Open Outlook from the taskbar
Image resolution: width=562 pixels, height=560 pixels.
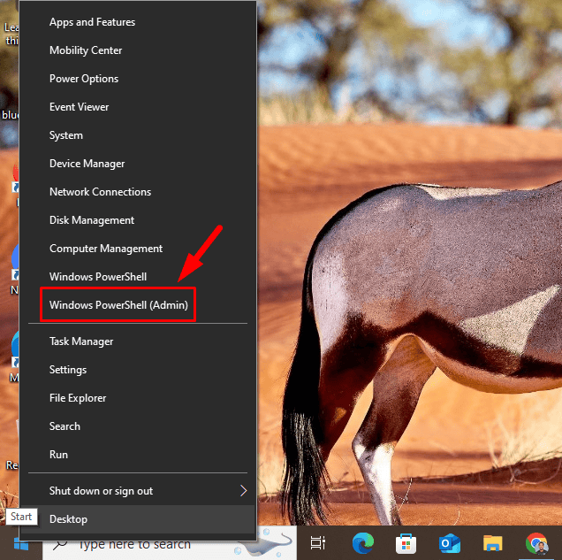coord(450,543)
